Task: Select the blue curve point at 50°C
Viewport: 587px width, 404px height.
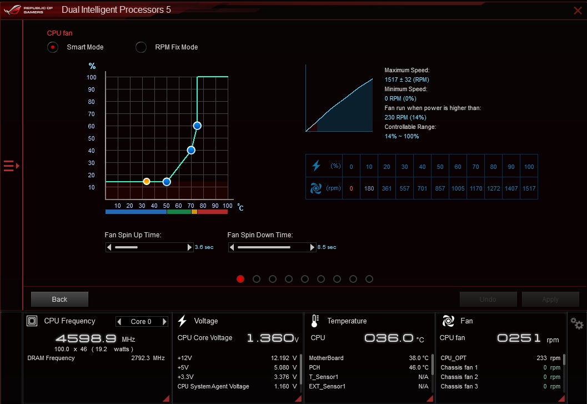Action: coord(167,182)
